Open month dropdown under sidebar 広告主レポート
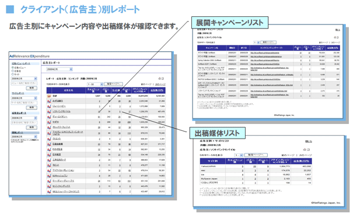 pos(24,118)
